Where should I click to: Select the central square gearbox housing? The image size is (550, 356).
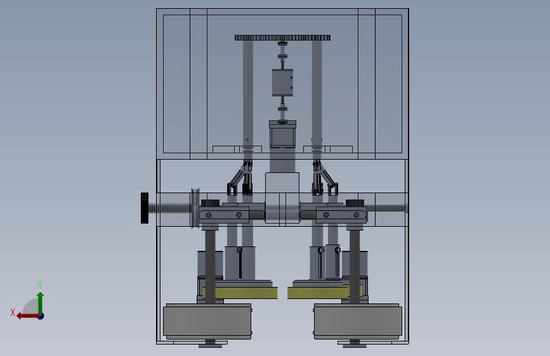click(x=282, y=198)
